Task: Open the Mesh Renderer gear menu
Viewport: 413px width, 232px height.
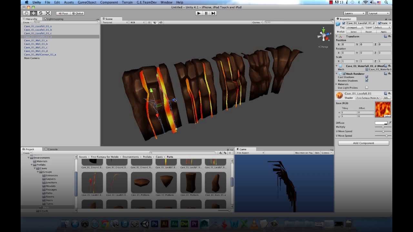Action: click(x=389, y=74)
